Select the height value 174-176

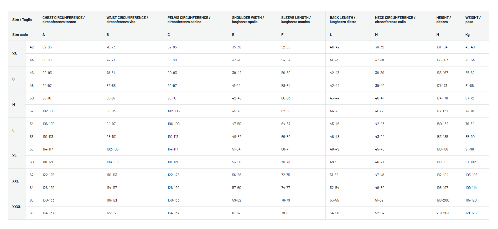click(x=442, y=98)
